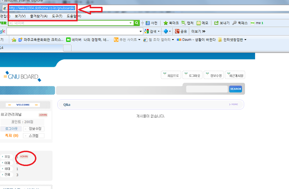Expand the 검색 button dropdown arrow
Viewport: 289px width, 189px height.
(x=159, y=31)
